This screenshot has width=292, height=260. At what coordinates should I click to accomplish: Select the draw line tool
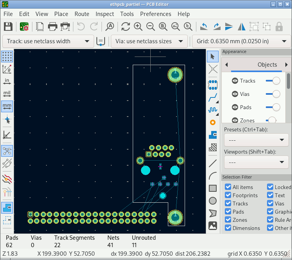pyautogui.click(x=213, y=163)
